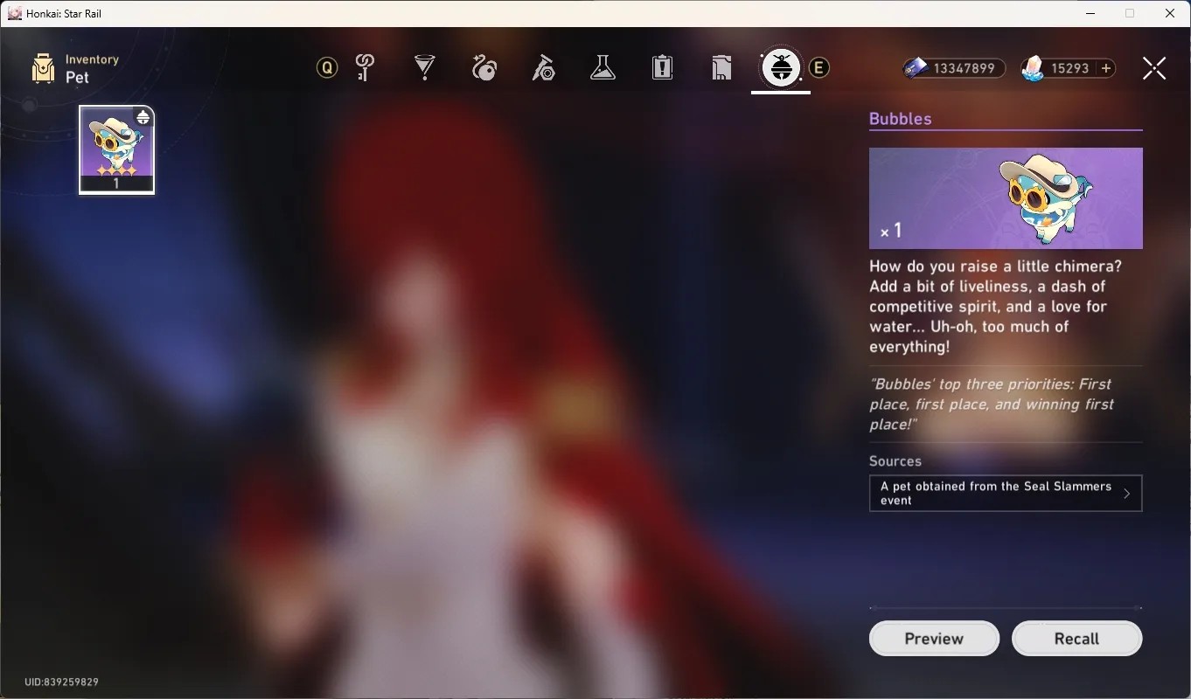
Task: Click the credits currency icon
Action: coord(916,68)
